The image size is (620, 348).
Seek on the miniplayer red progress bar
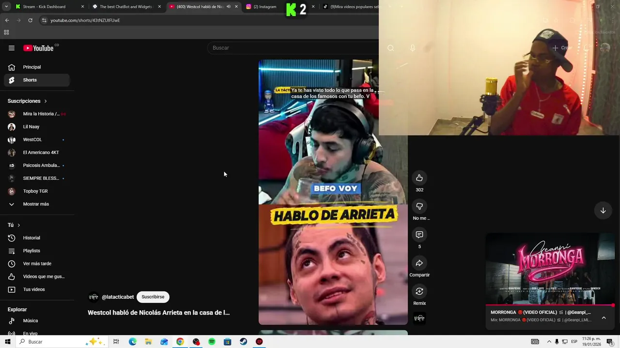[x=550, y=305]
